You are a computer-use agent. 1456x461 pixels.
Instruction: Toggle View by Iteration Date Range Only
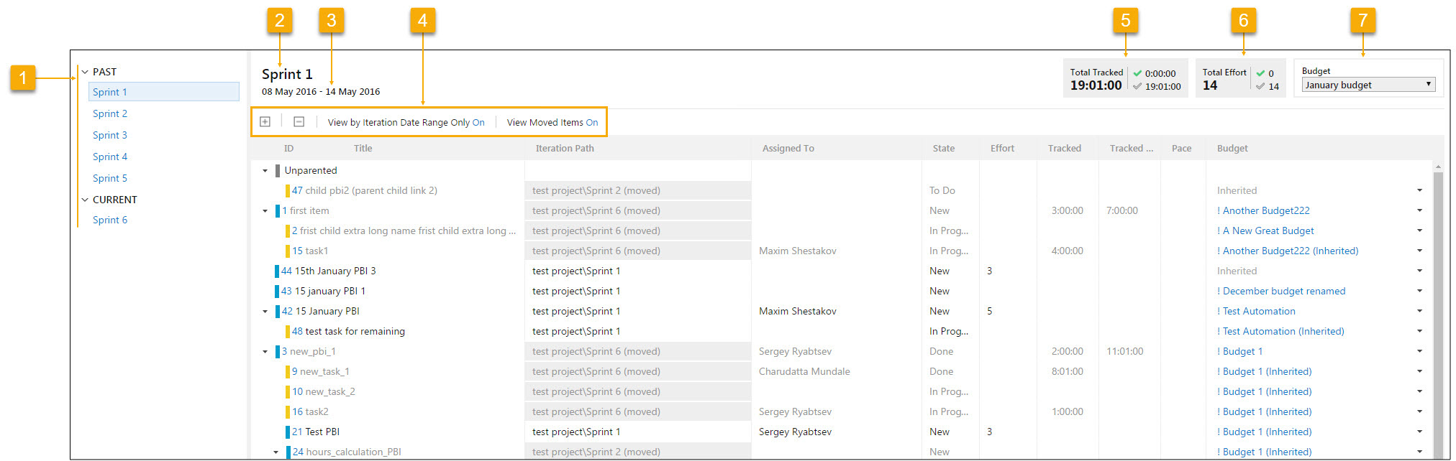(x=406, y=123)
